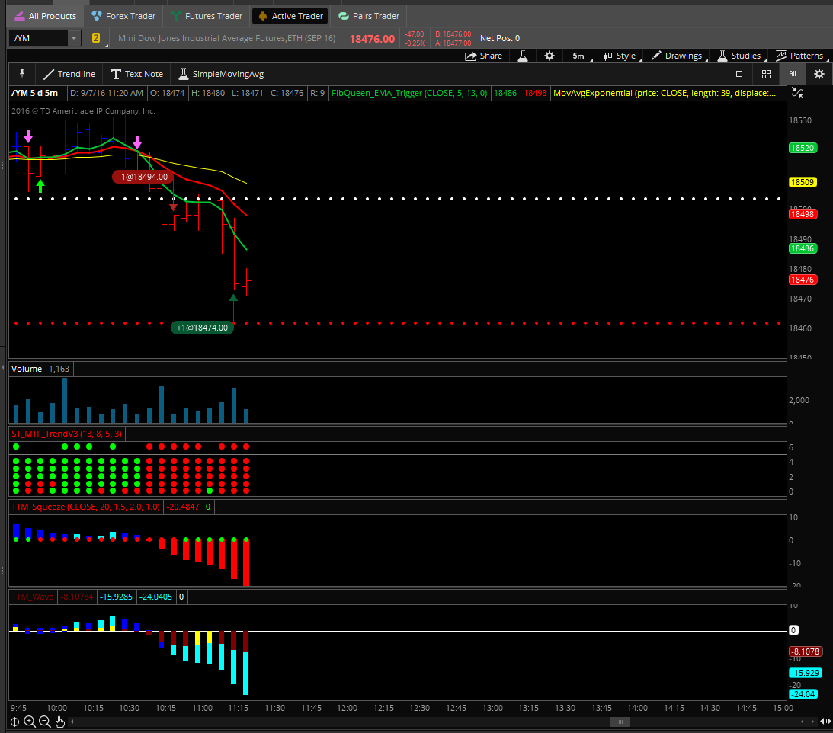The image size is (833, 733).
Task: Click the ST_MTF_TrendV3 study label
Action: (66, 434)
